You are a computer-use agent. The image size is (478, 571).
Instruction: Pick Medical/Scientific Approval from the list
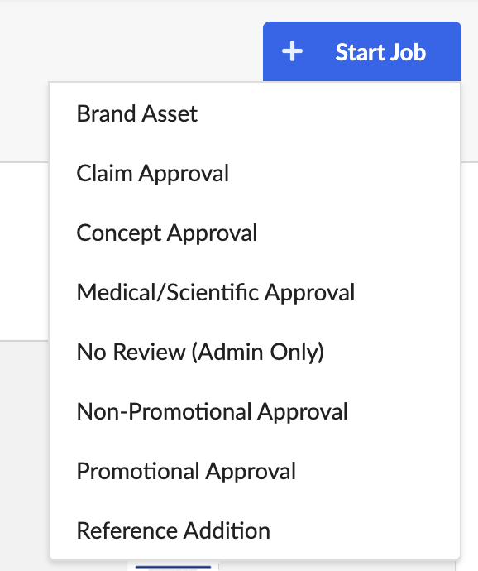click(255, 292)
